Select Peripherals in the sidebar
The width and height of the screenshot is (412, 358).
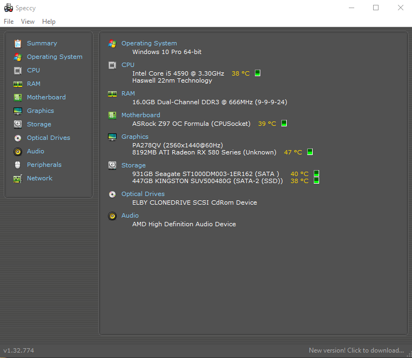[x=44, y=165]
